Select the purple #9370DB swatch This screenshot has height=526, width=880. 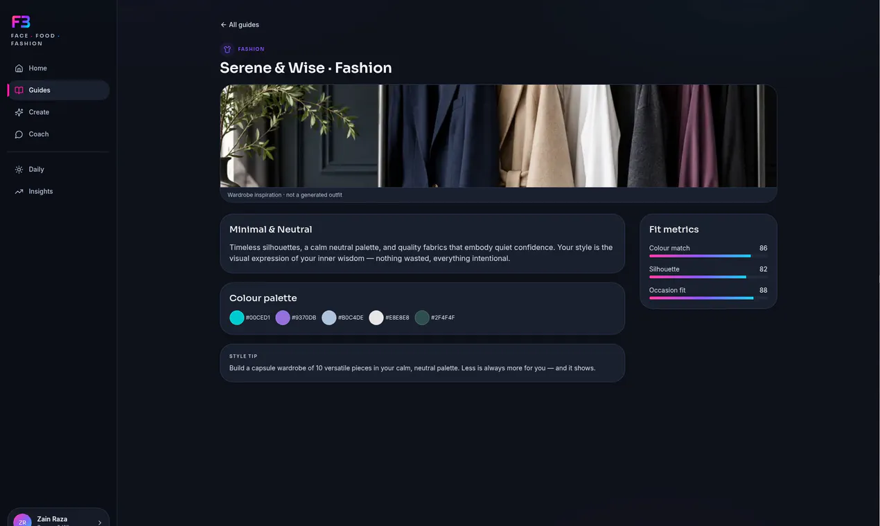tap(283, 318)
